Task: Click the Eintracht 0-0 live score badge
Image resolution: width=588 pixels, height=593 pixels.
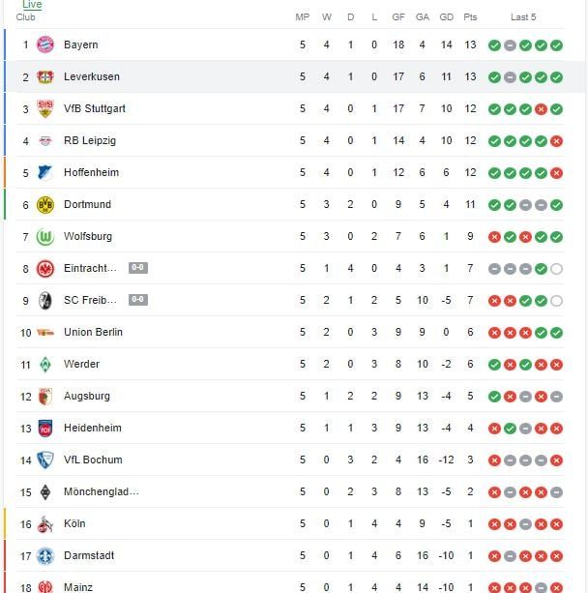Action: tap(138, 268)
